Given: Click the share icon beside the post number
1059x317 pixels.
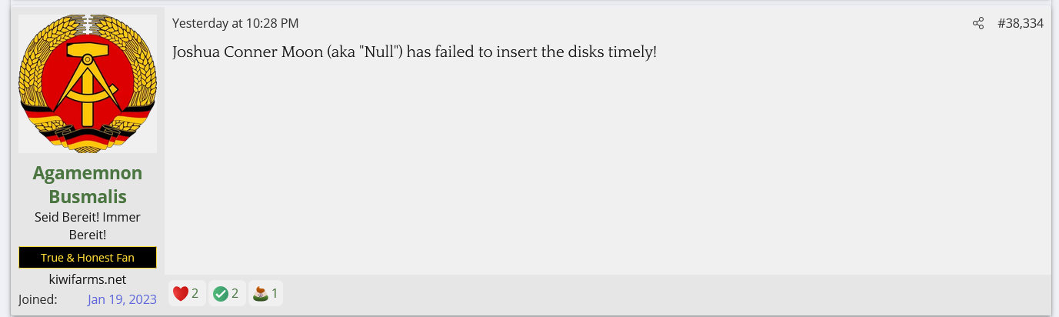Looking at the screenshot, I should point(978,23).
